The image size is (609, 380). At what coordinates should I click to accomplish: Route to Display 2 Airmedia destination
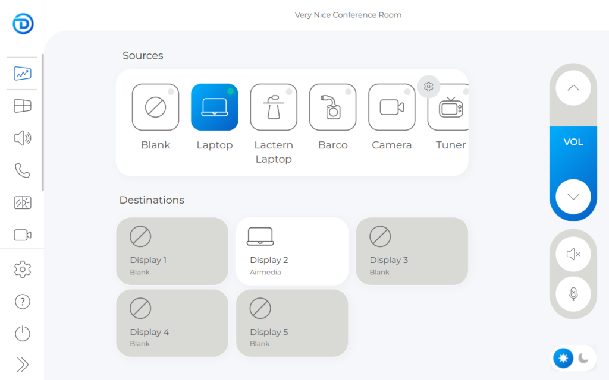(291, 251)
